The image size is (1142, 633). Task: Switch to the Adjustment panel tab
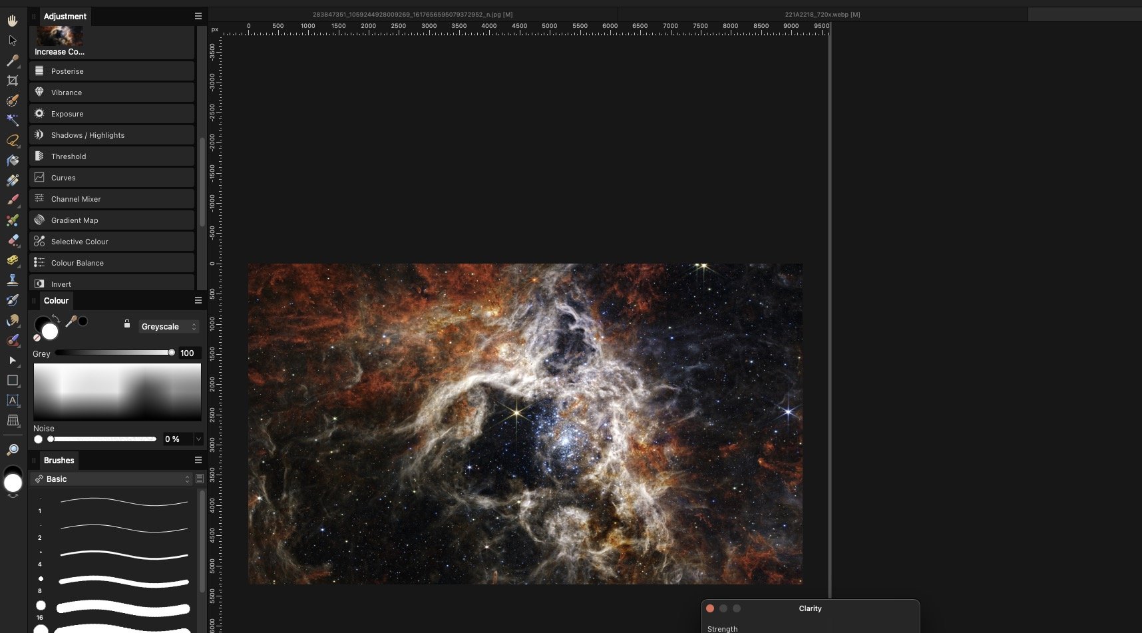(x=65, y=16)
